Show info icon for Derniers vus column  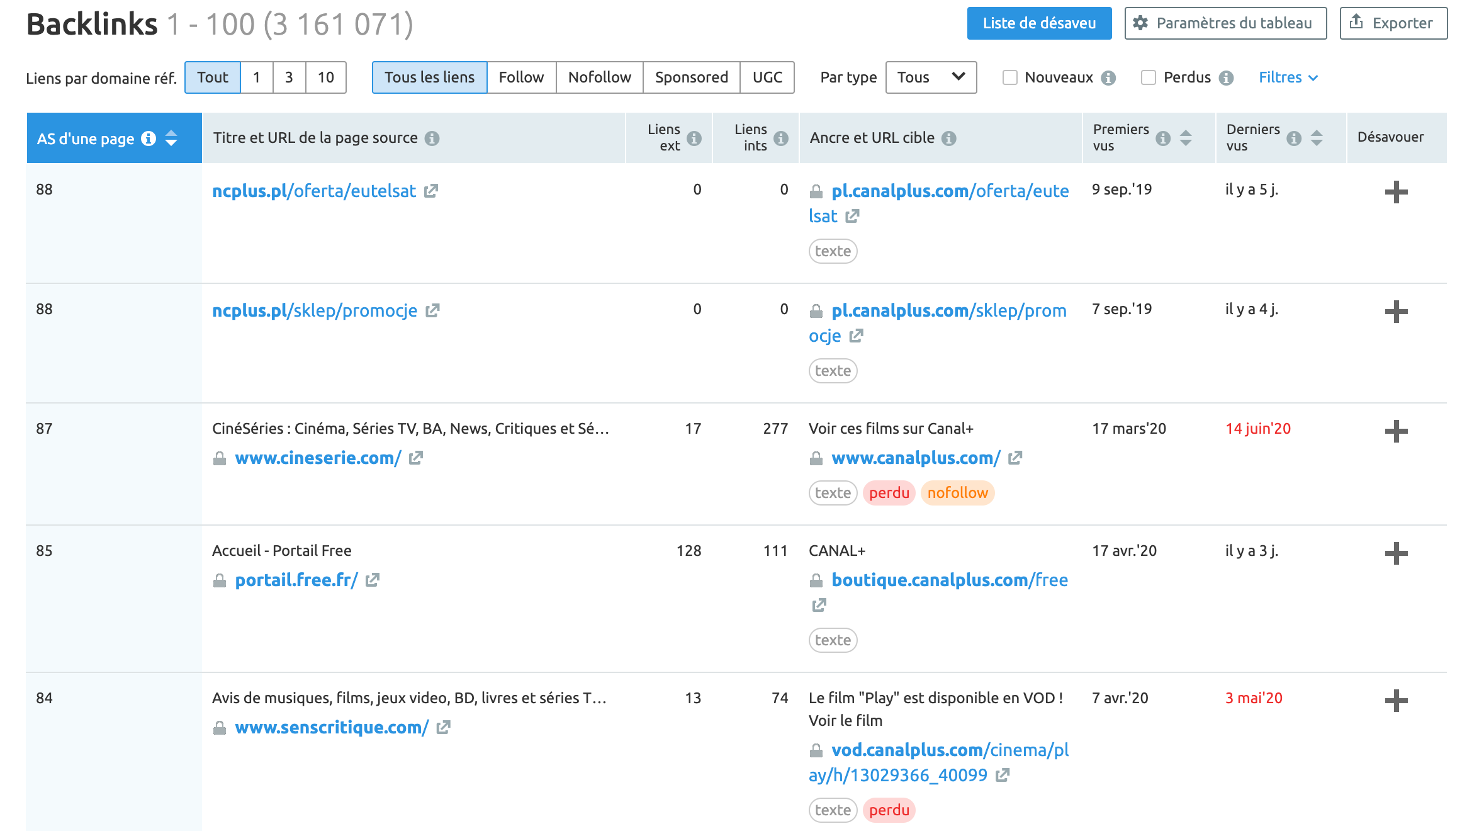[x=1294, y=138]
